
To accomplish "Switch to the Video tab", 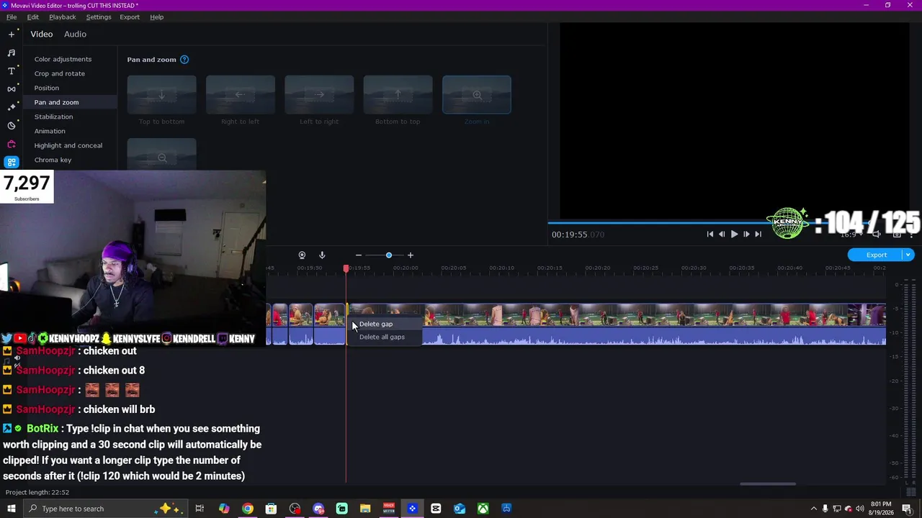I will click(42, 34).
